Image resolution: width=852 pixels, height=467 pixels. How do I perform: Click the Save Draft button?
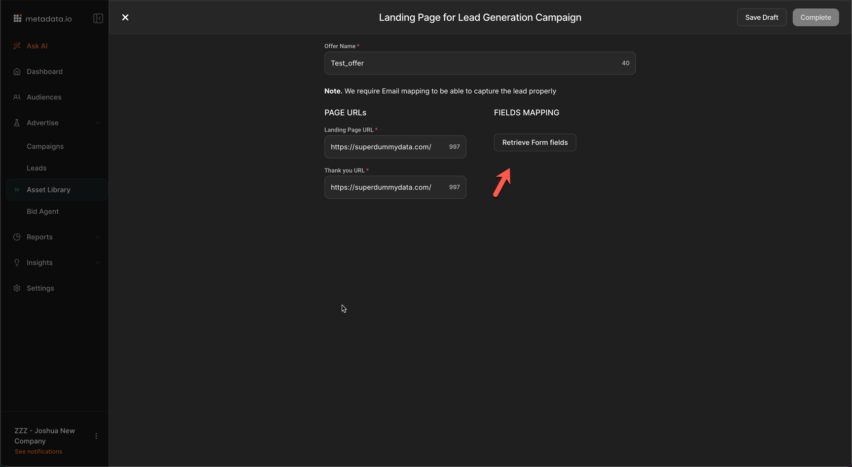pos(761,17)
